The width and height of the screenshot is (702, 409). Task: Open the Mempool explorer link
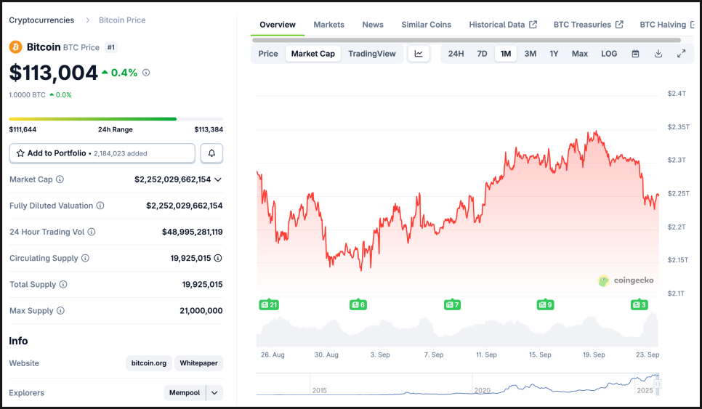[185, 393]
